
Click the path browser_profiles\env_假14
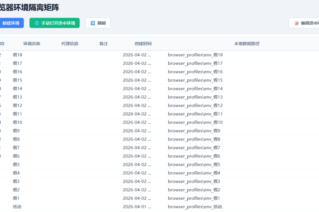[195, 88]
